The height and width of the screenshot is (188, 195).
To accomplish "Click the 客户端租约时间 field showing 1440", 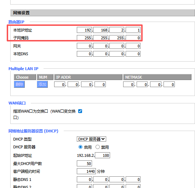I will pos(86,171).
